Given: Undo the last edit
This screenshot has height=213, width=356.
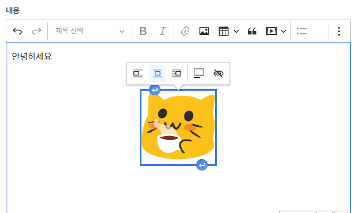Looking at the screenshot, I should (17, 31).
